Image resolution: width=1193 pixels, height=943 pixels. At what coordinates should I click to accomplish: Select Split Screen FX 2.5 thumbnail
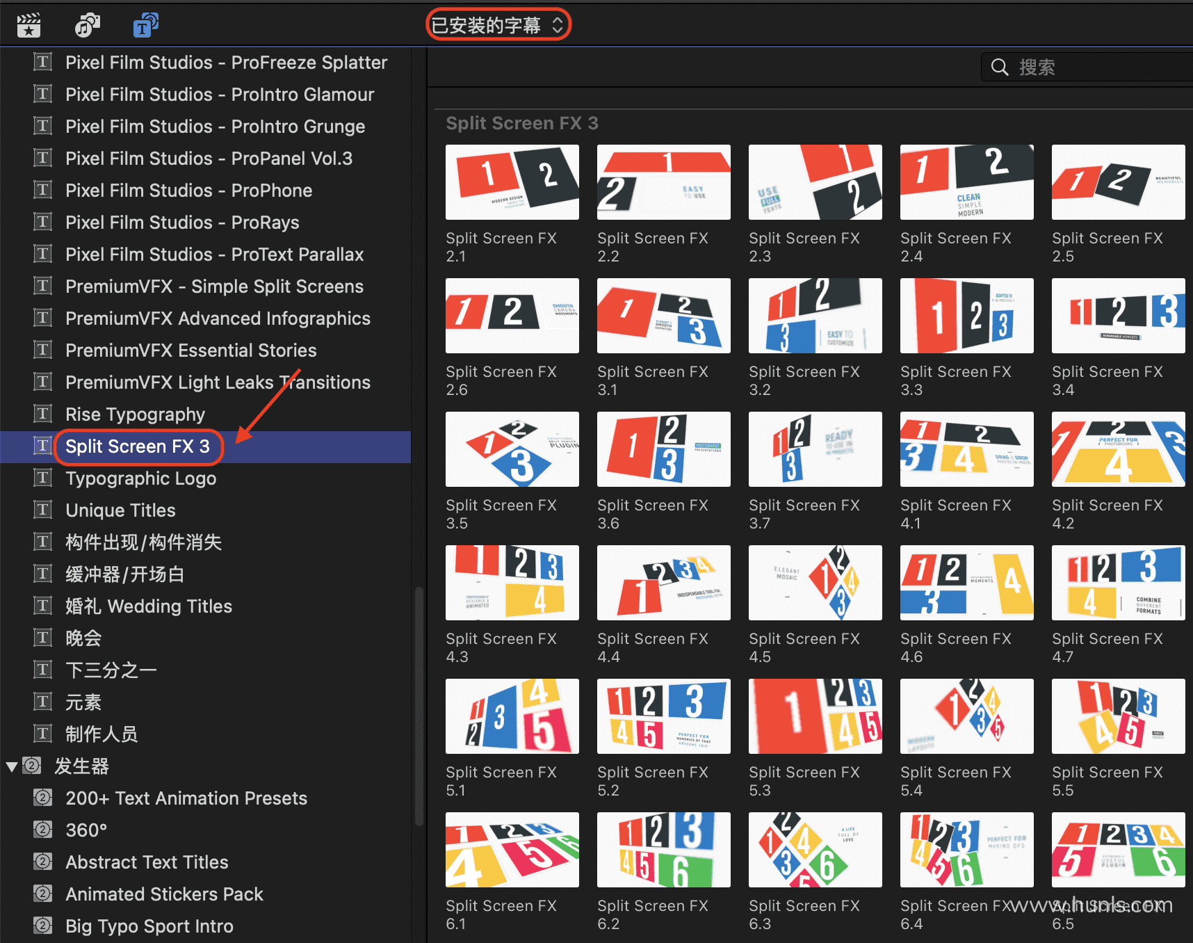tap(1119, 182)
